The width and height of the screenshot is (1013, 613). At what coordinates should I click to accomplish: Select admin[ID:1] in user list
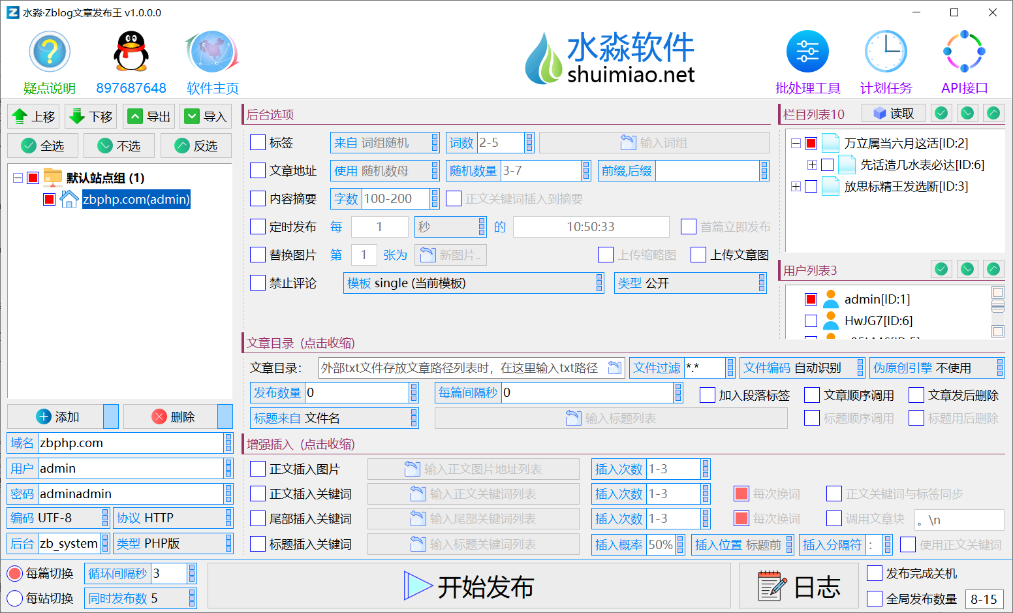pos(877,300)
